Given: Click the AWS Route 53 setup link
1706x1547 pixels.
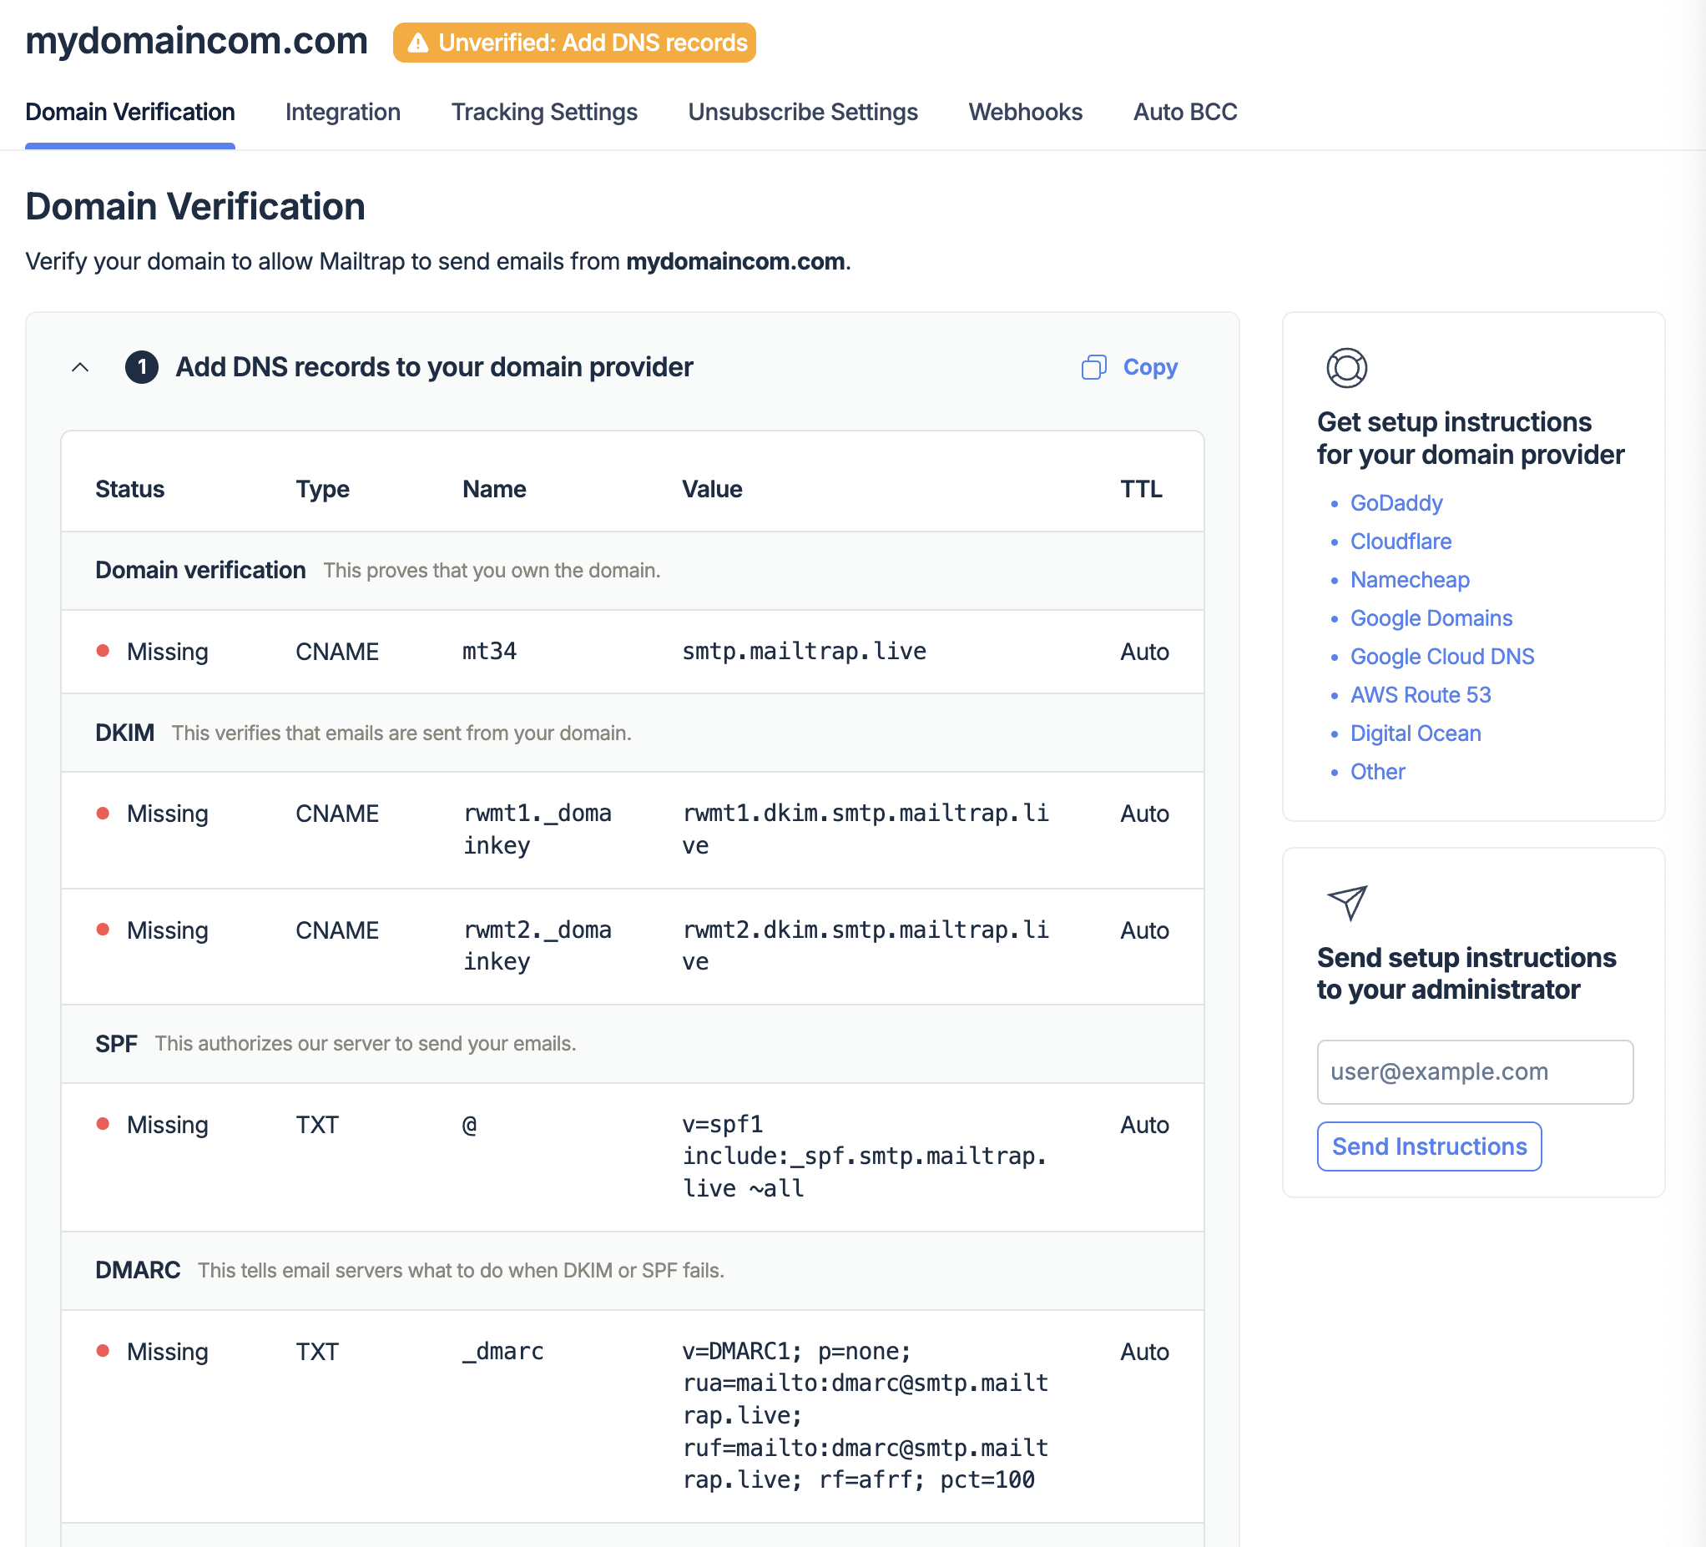Looking at the screenshot, I should tap(1421, 694).
